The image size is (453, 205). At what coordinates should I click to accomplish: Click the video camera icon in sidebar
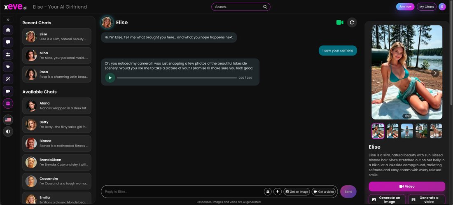point(8,91)
